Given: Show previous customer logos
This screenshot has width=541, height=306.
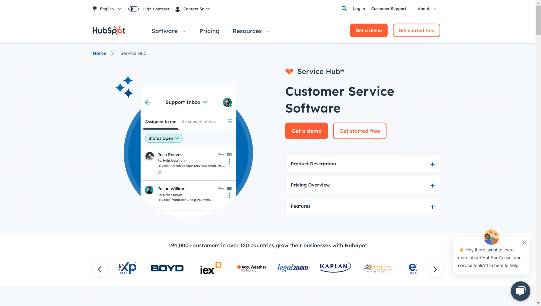Looking at the screenshot, I should 100,269.
